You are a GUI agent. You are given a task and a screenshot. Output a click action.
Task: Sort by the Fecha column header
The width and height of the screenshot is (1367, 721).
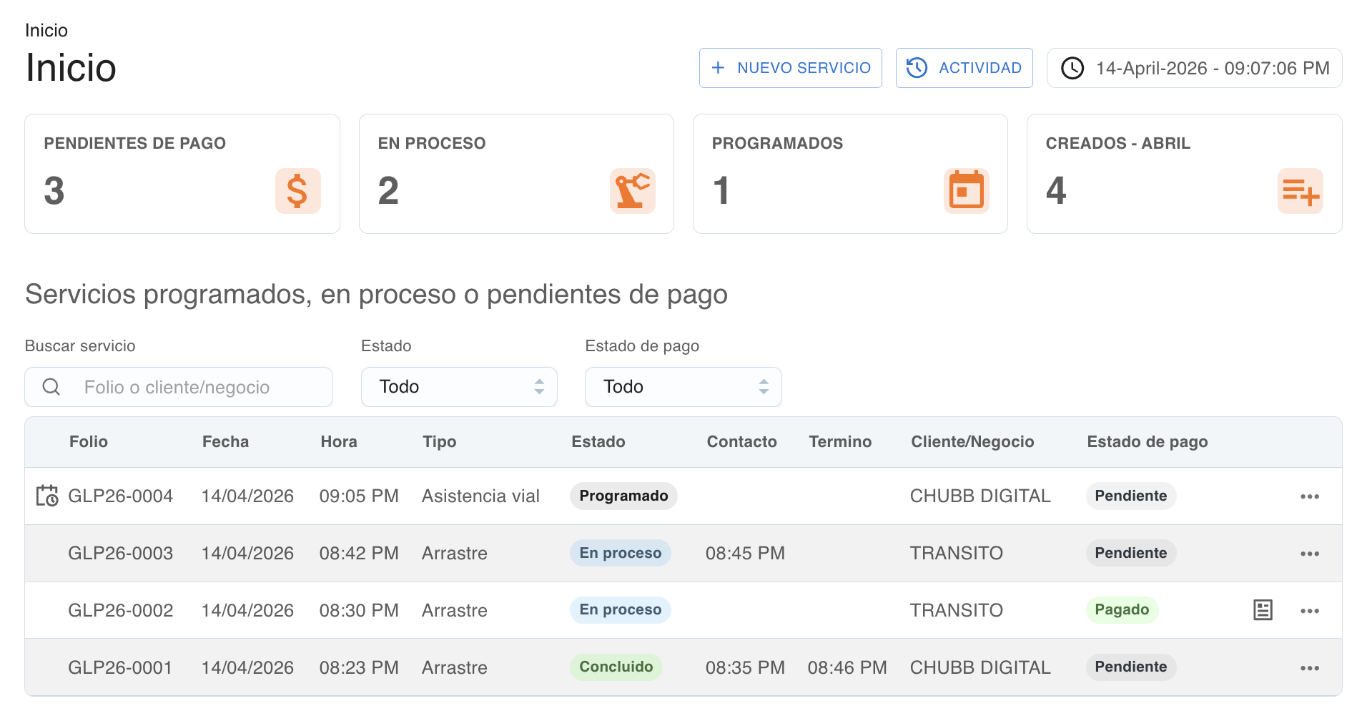(225, 441)
